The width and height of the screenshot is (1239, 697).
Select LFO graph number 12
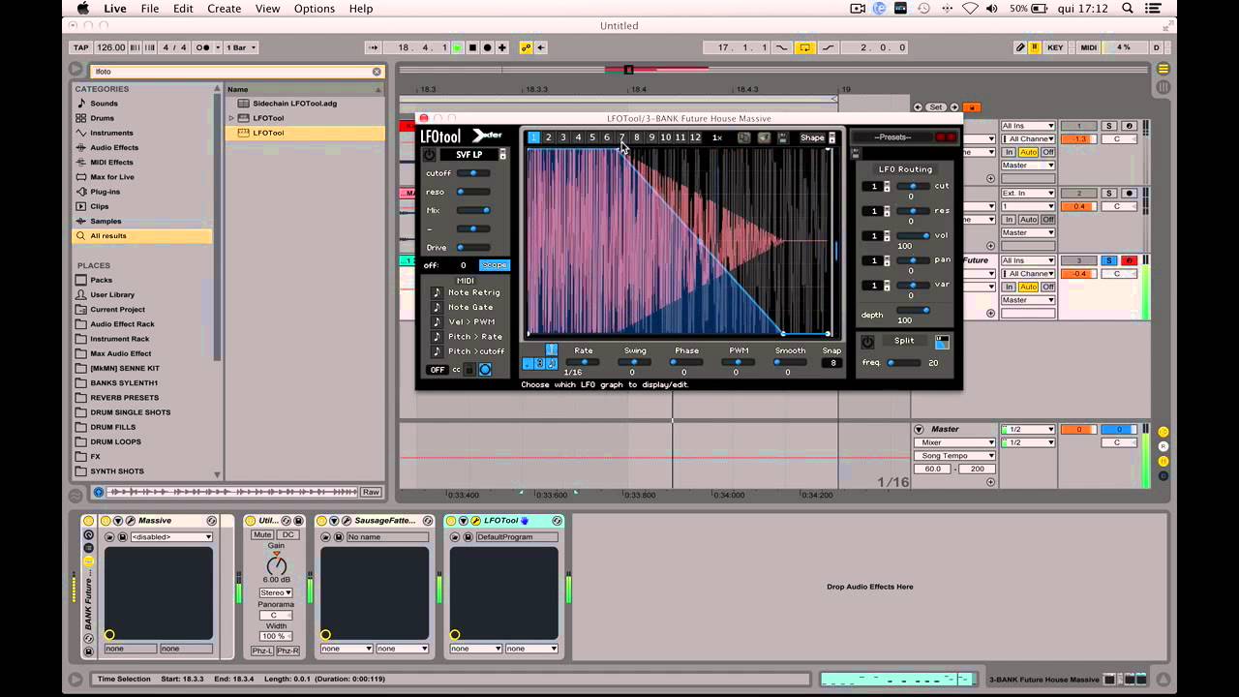(694, 137)
